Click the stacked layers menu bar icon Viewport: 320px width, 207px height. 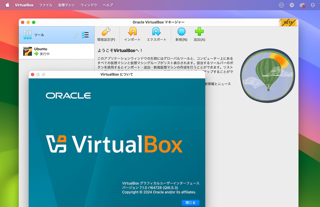[x=313, y=5]
